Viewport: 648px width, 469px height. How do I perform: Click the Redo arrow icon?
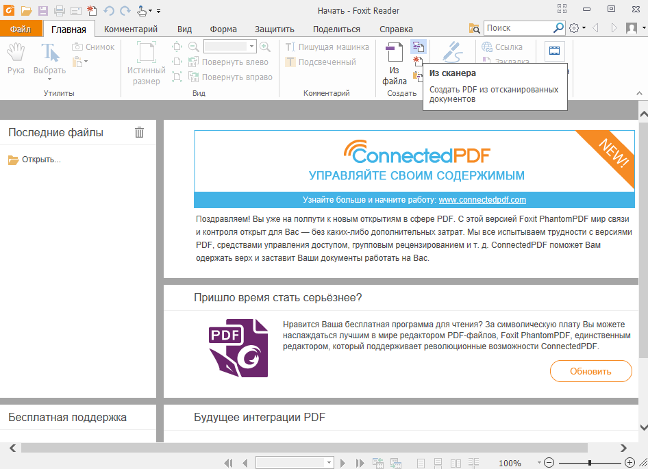click(125, 11)
